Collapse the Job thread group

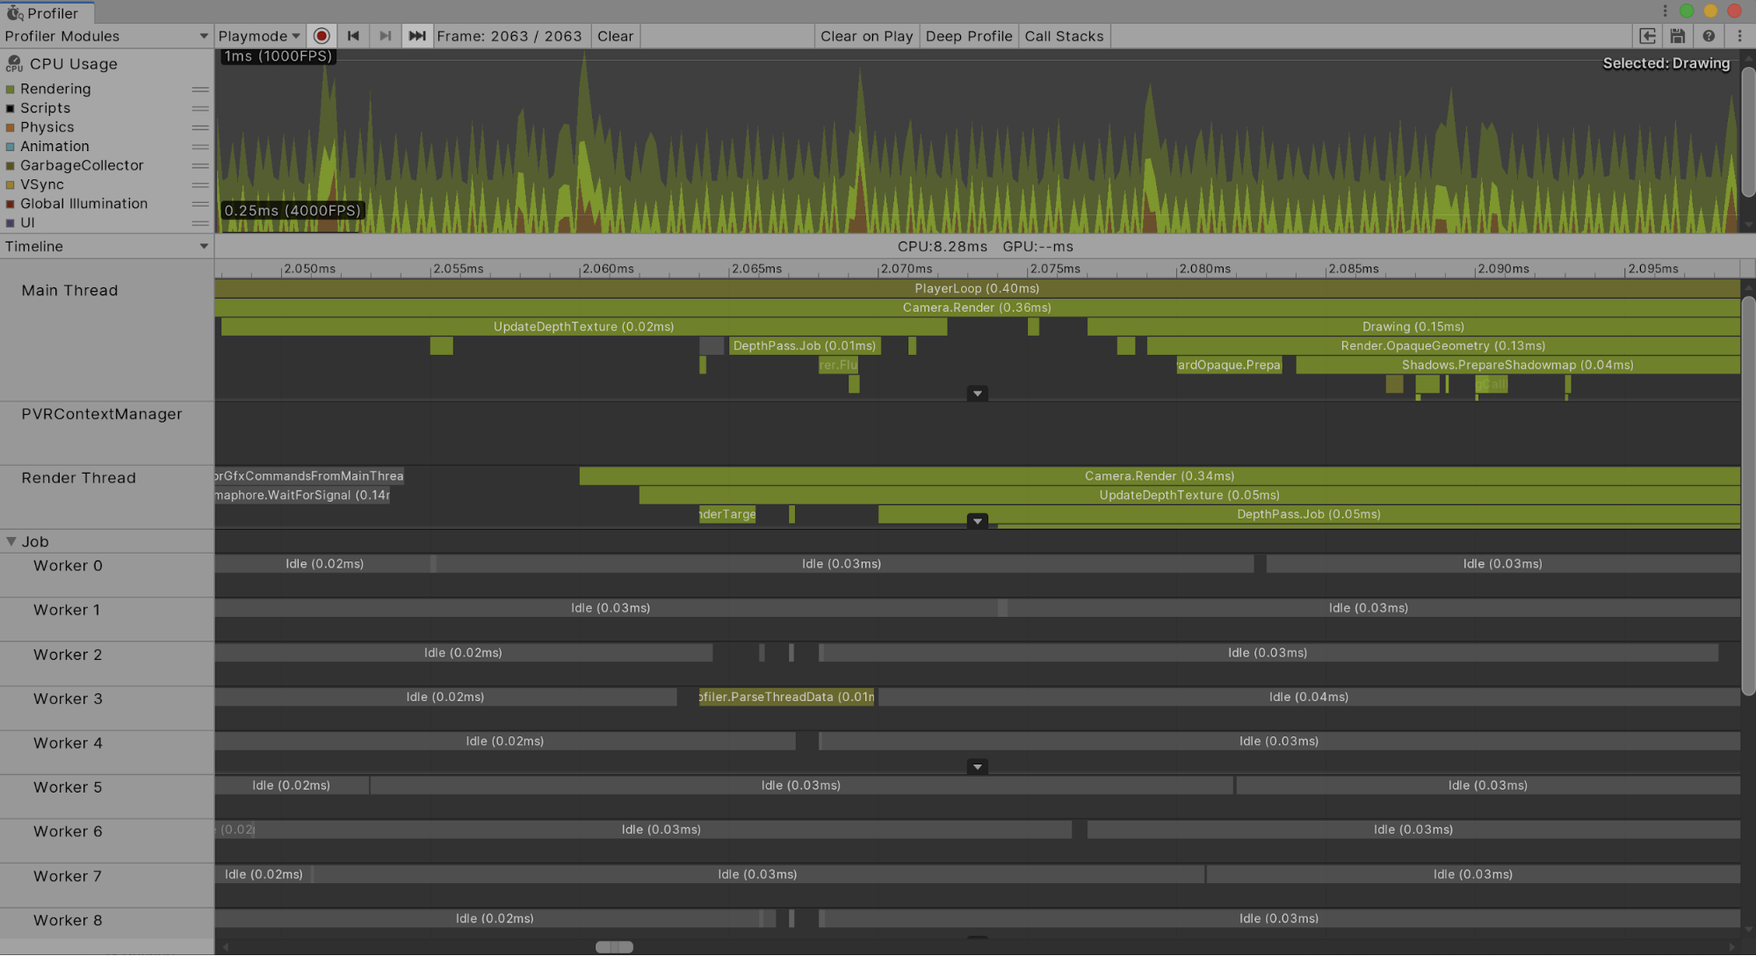(11, 542)
